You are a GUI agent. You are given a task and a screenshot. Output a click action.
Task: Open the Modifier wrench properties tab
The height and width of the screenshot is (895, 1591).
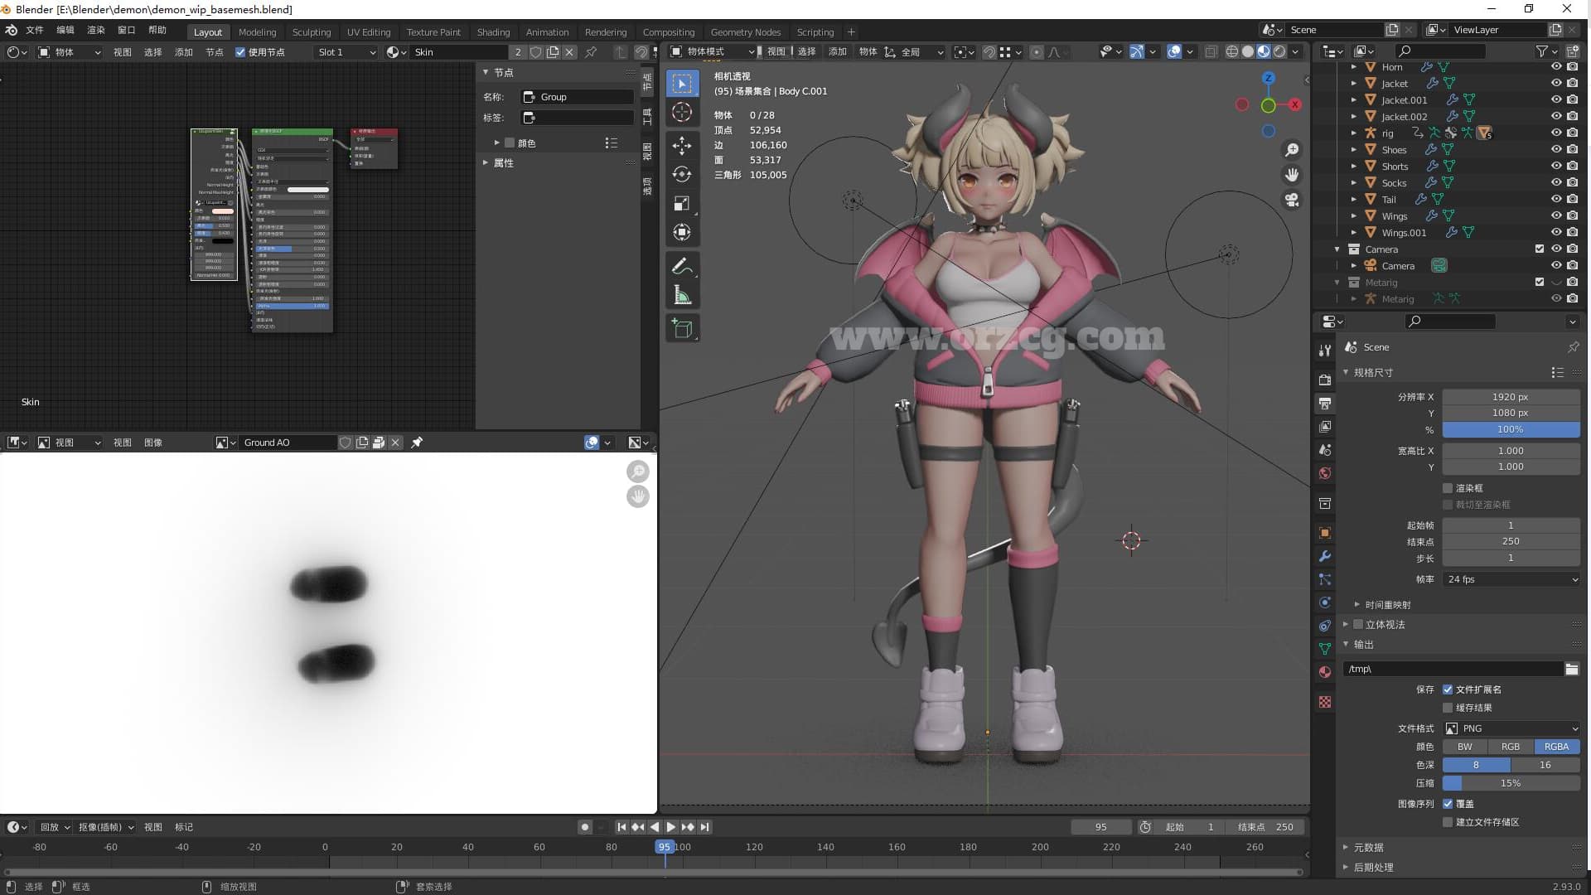coord(1325,556)
